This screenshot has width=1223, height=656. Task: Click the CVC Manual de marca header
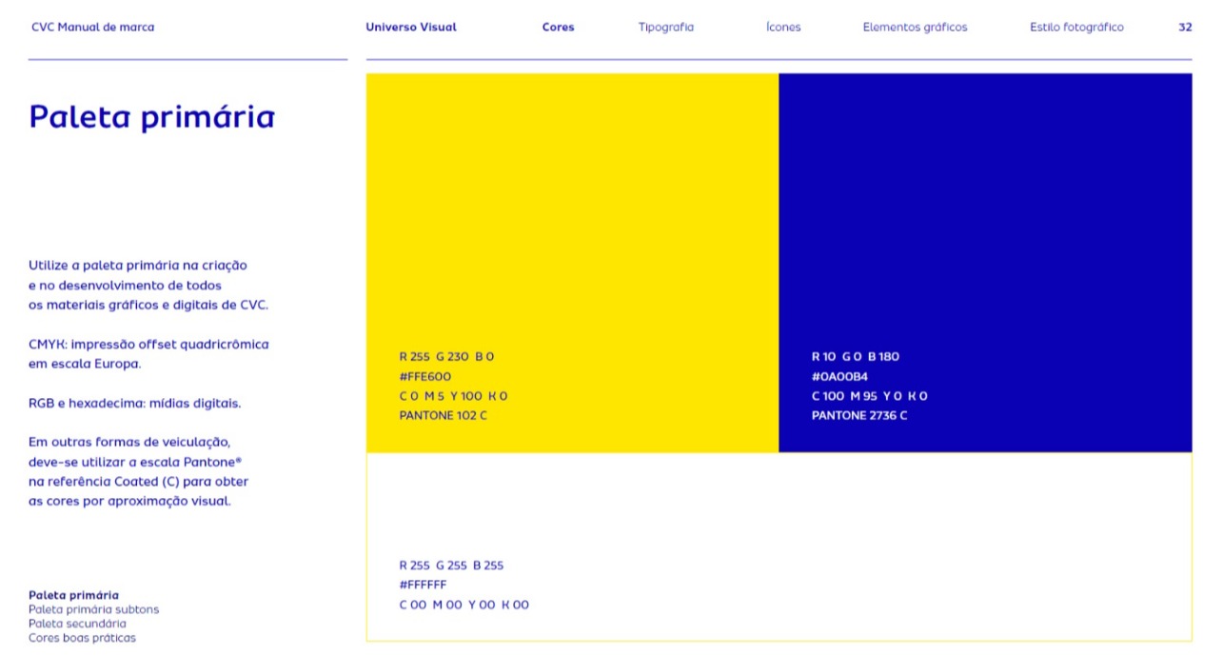pyautogui.click(x=92, y=28)
